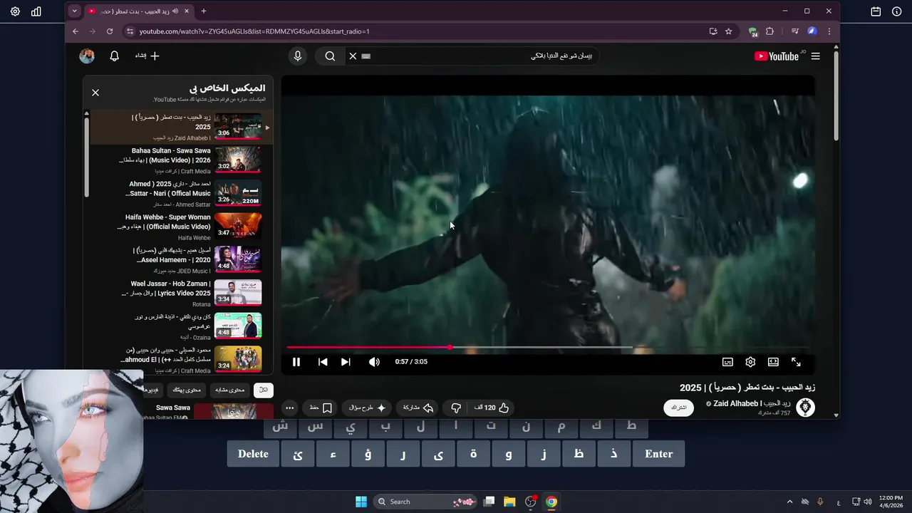Open the Chrome extensions puzzle menu

(769, 31)
